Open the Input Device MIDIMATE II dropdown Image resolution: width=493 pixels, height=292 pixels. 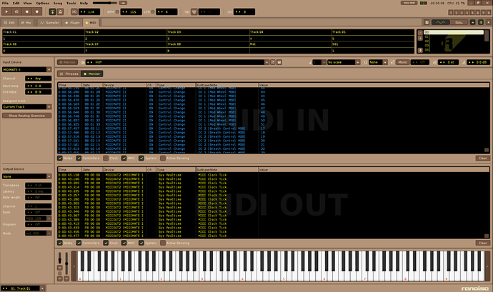click(x=26, y=69)
